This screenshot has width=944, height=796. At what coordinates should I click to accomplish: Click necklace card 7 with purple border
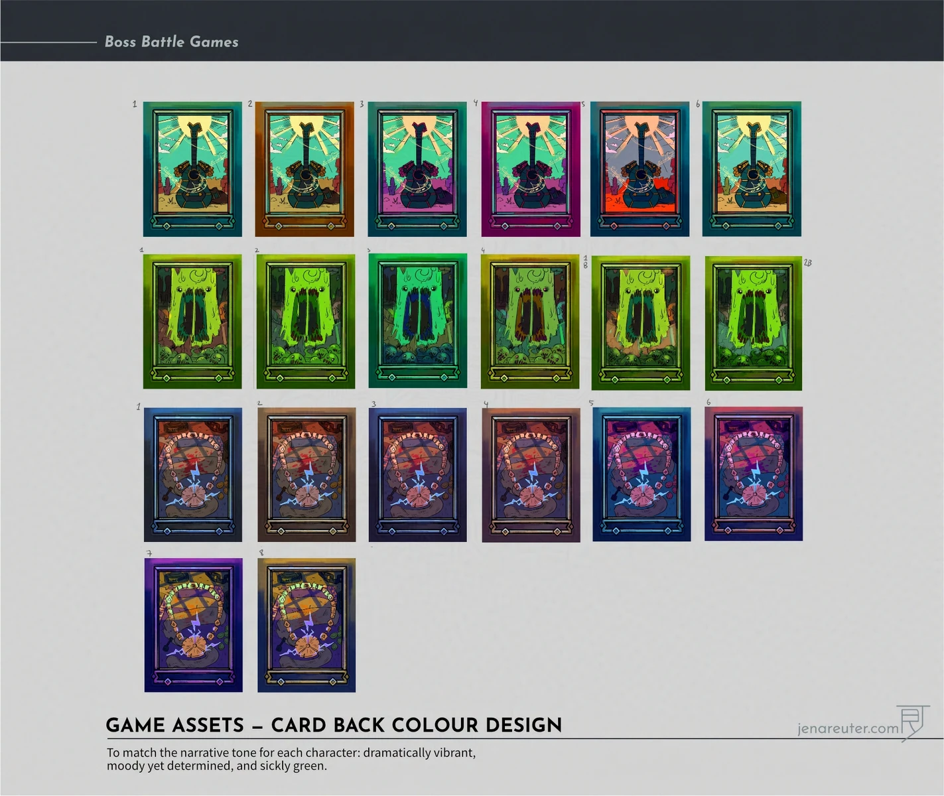[x=194, y=625]
